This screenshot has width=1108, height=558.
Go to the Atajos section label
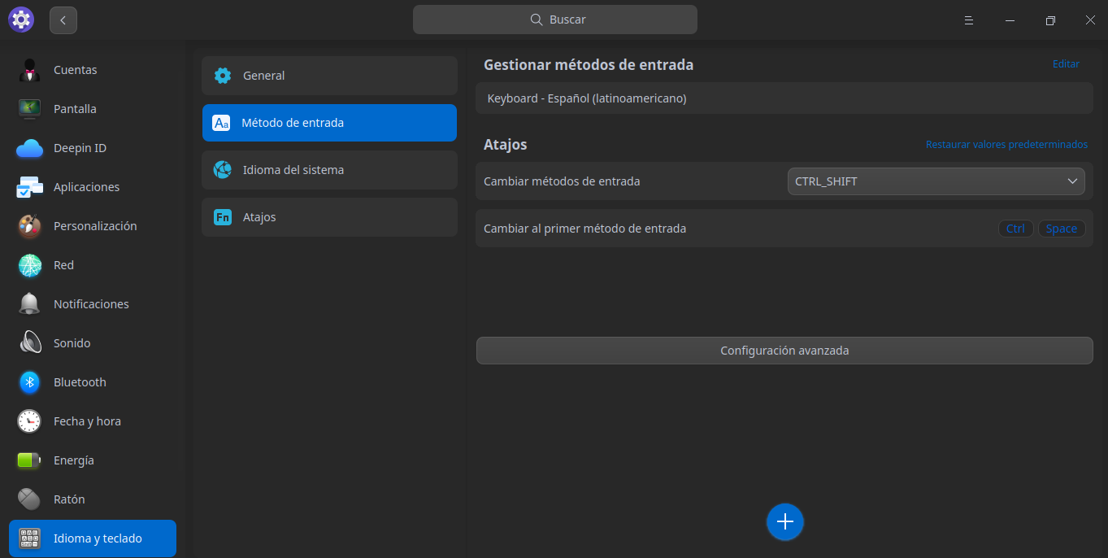tap(259, 217)
